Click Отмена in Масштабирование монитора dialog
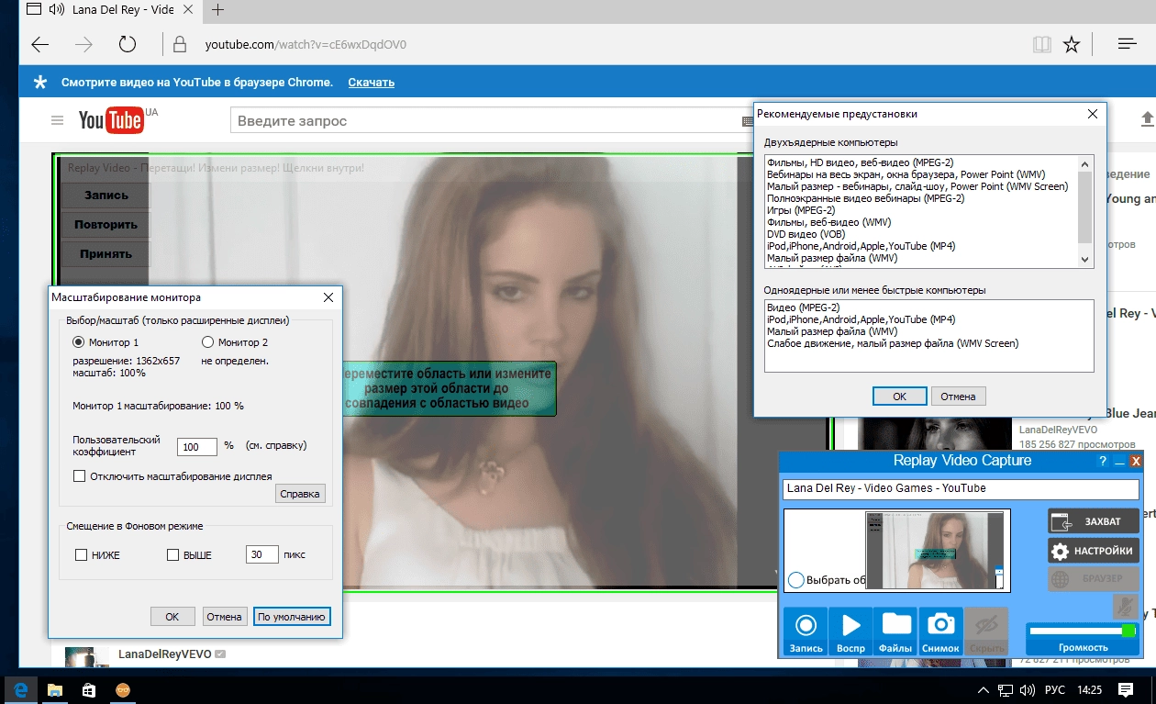1156x704 pixels. click(223, 617)
